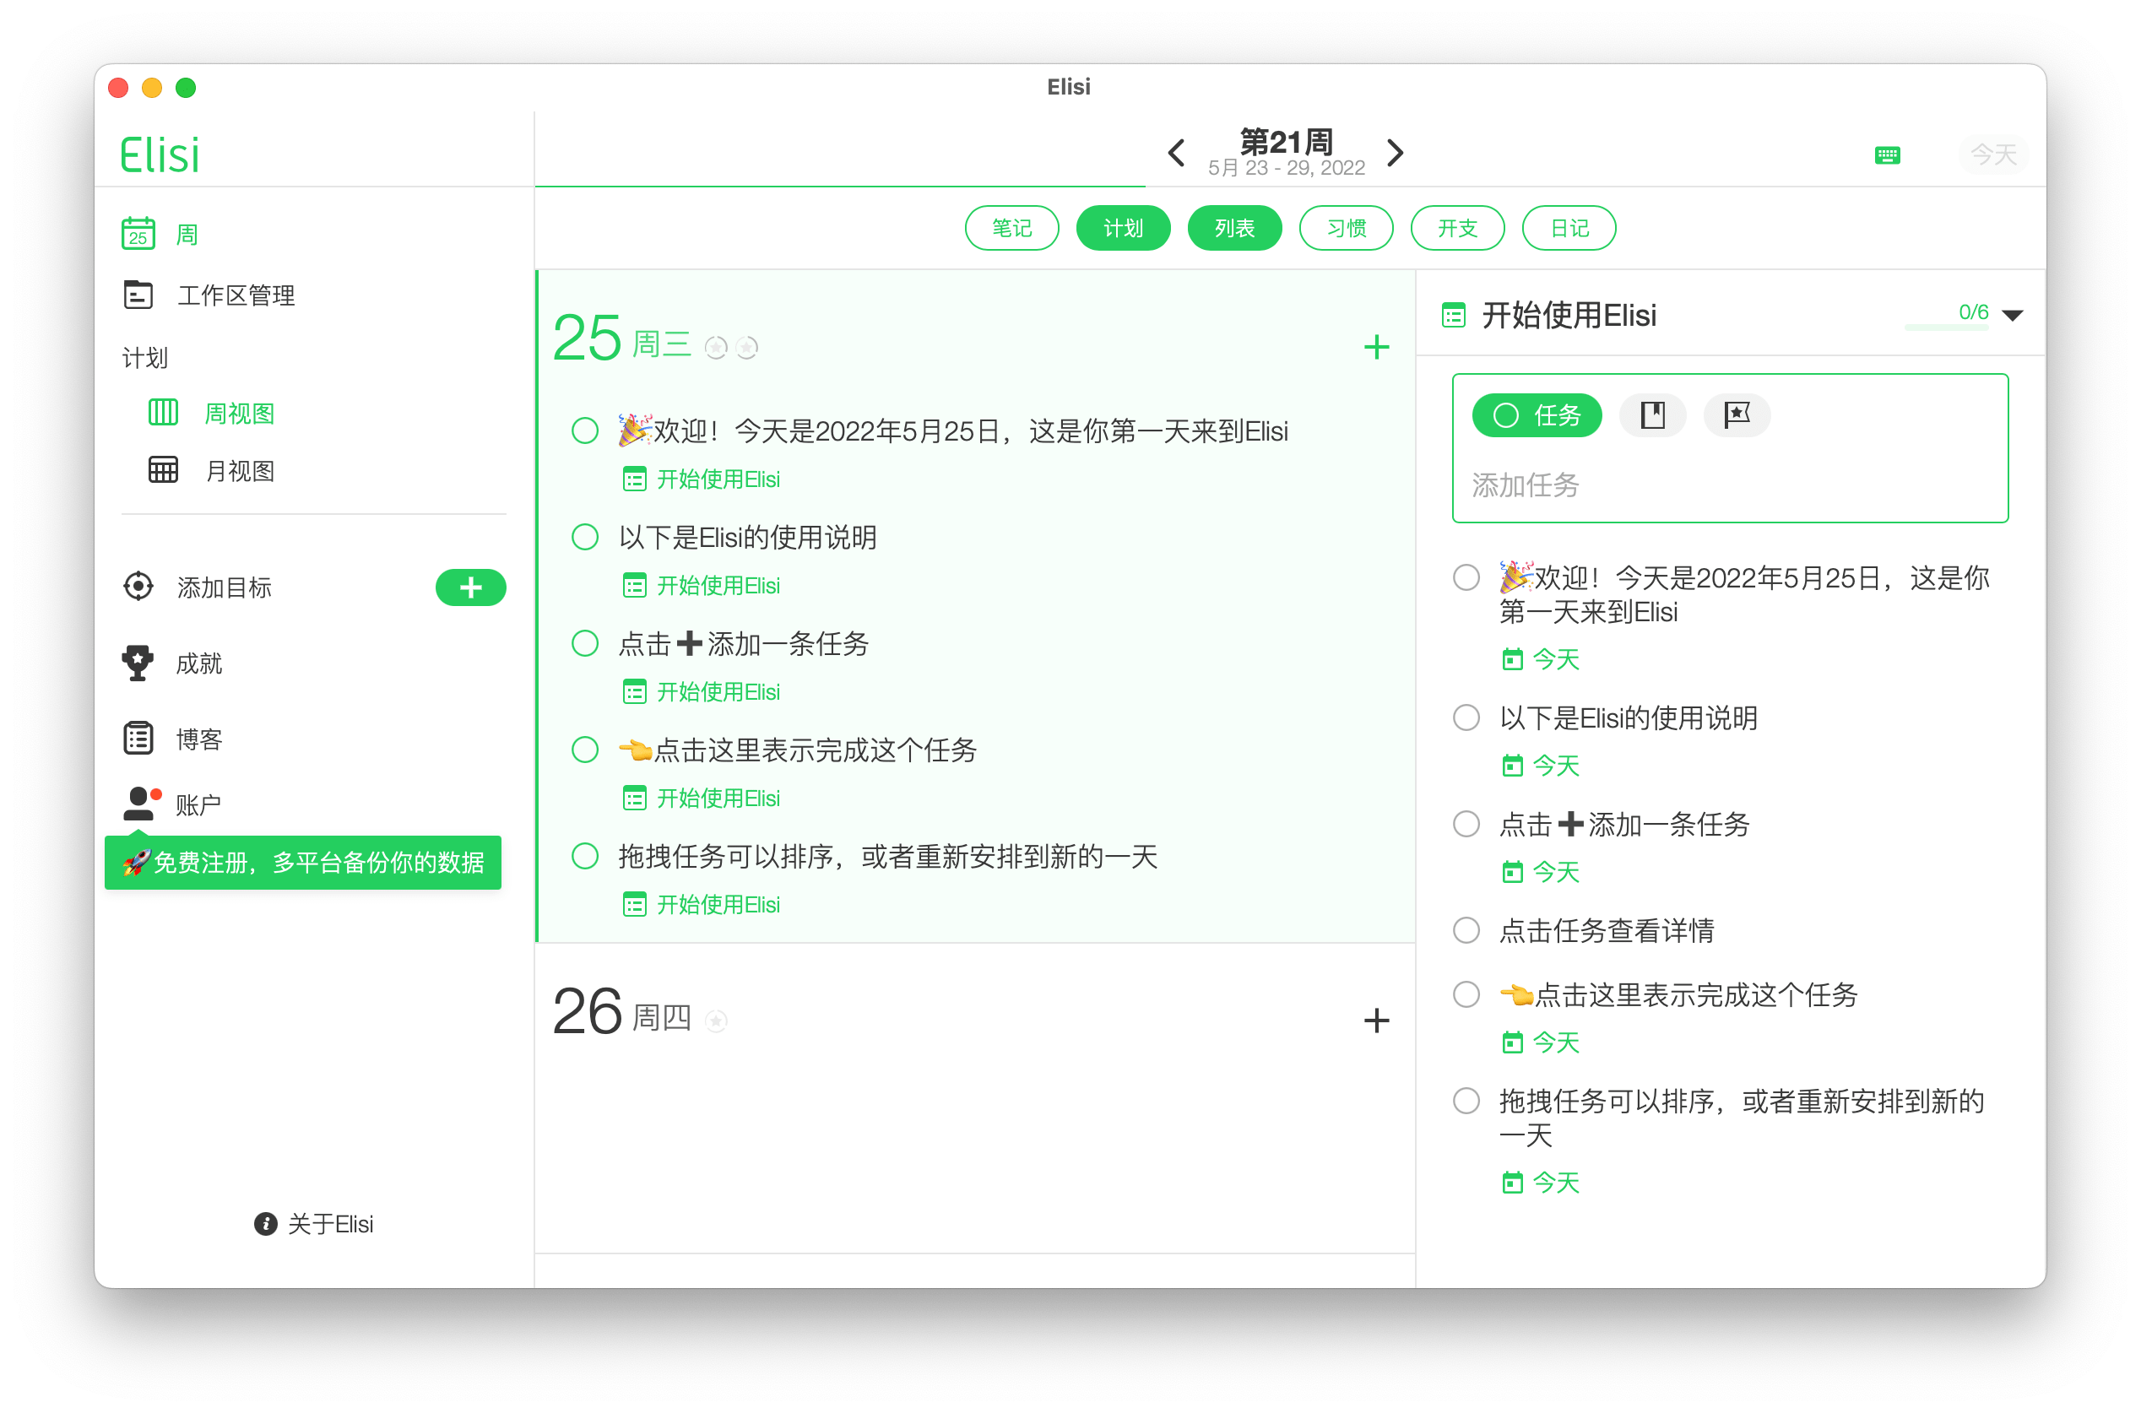
Task: Toggle completion of 拖拽任务可以排序 task
Action: (x=583, y=856)
